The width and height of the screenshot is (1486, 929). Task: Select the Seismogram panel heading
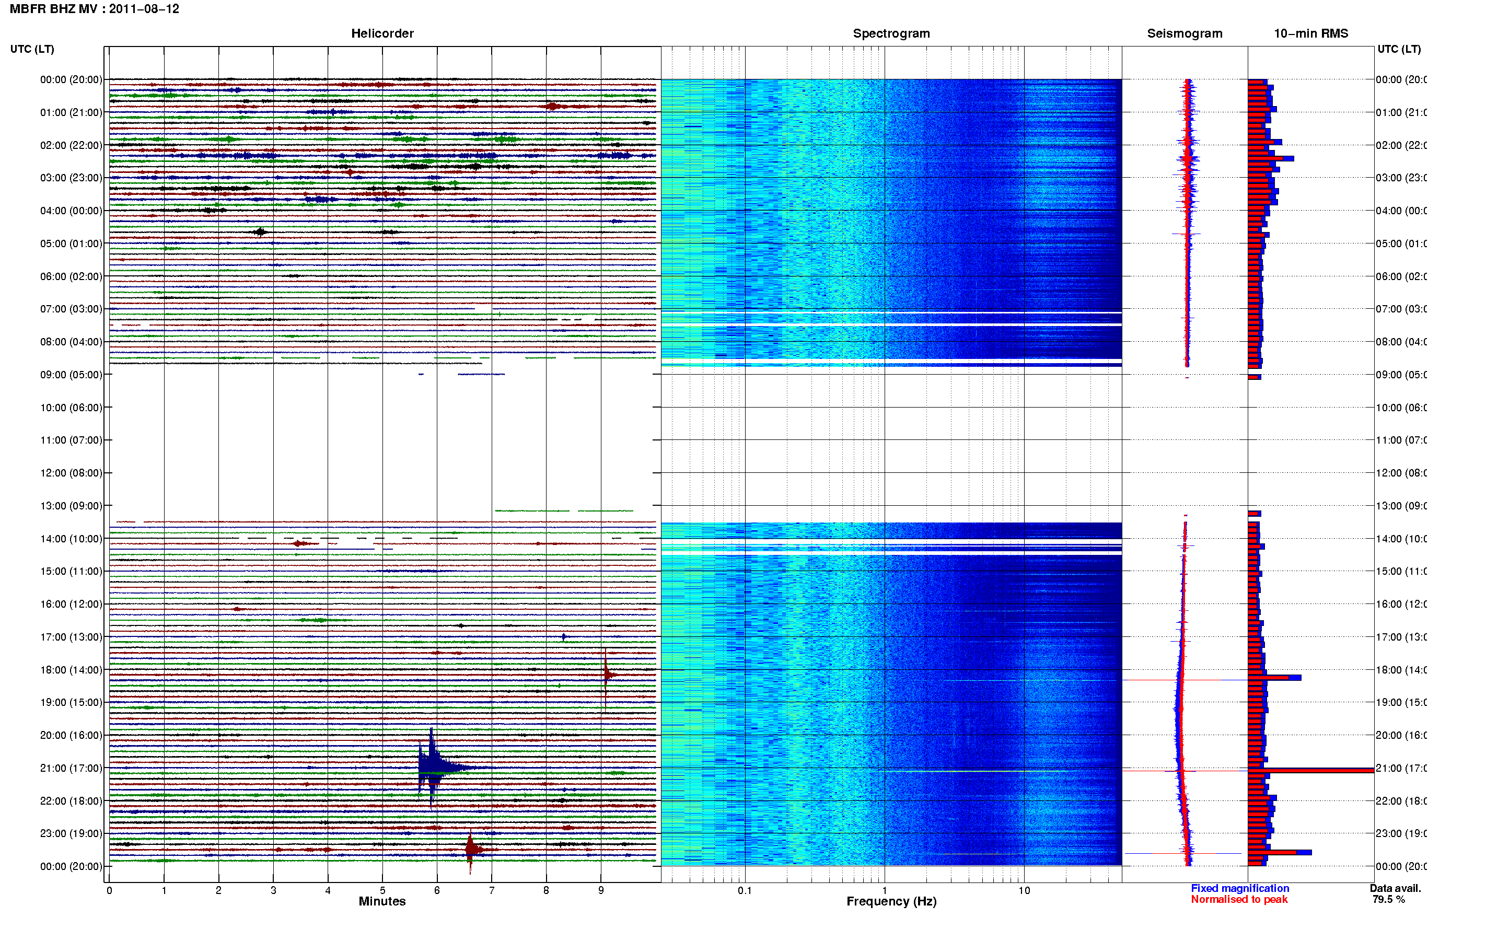(x=1185, y=33)
